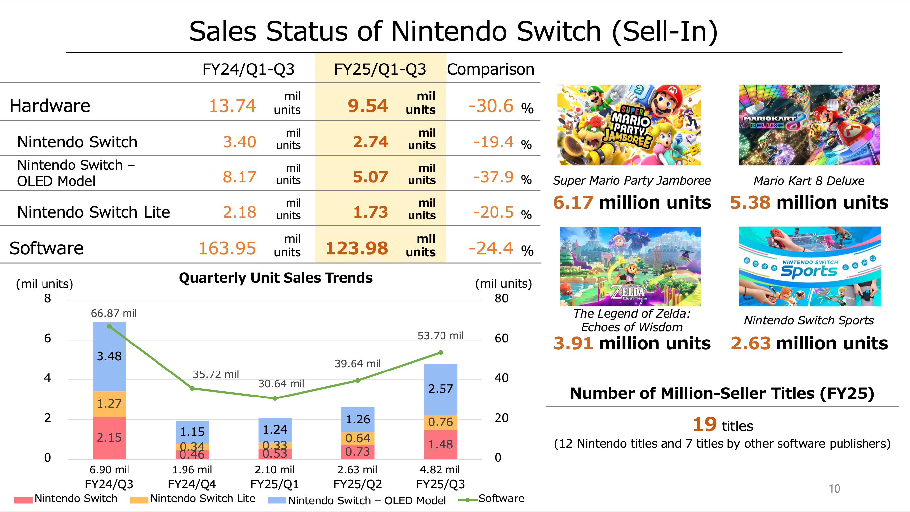
Task: Select the FY25/Q1-Q3 column header
Action: (380, 69)
